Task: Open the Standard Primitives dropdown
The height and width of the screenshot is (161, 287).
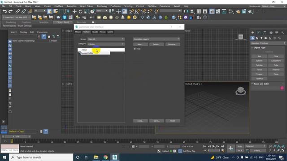Action: tap(268, 43)
